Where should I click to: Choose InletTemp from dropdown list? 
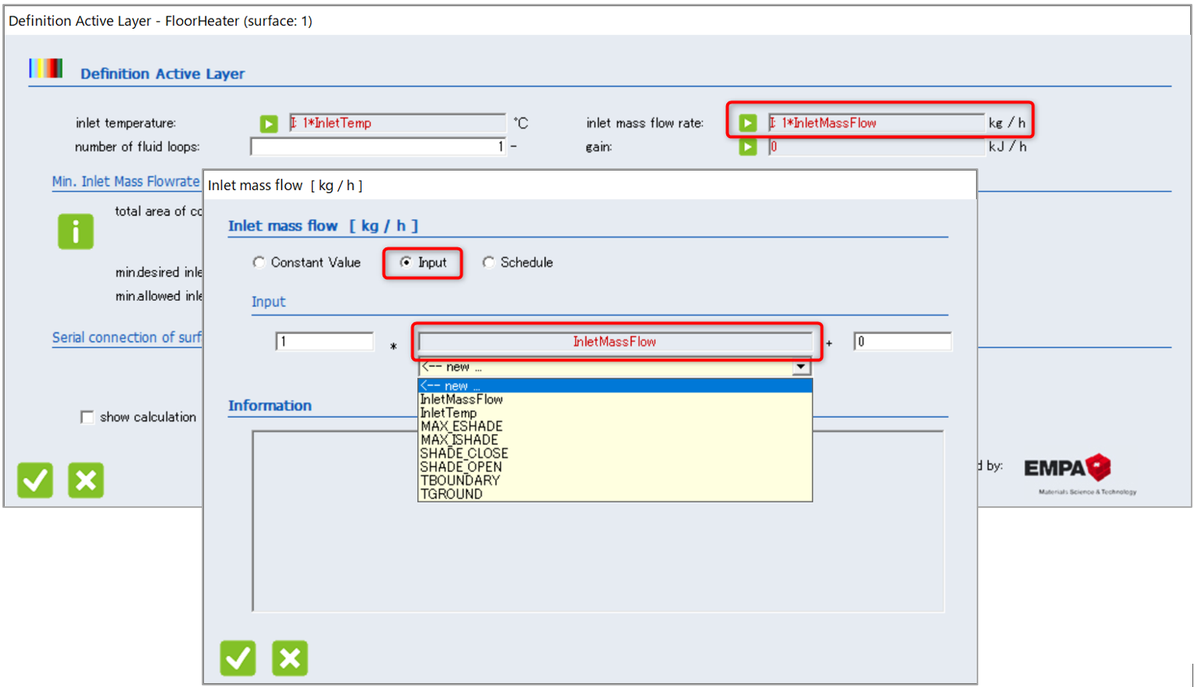click(614, 413)
